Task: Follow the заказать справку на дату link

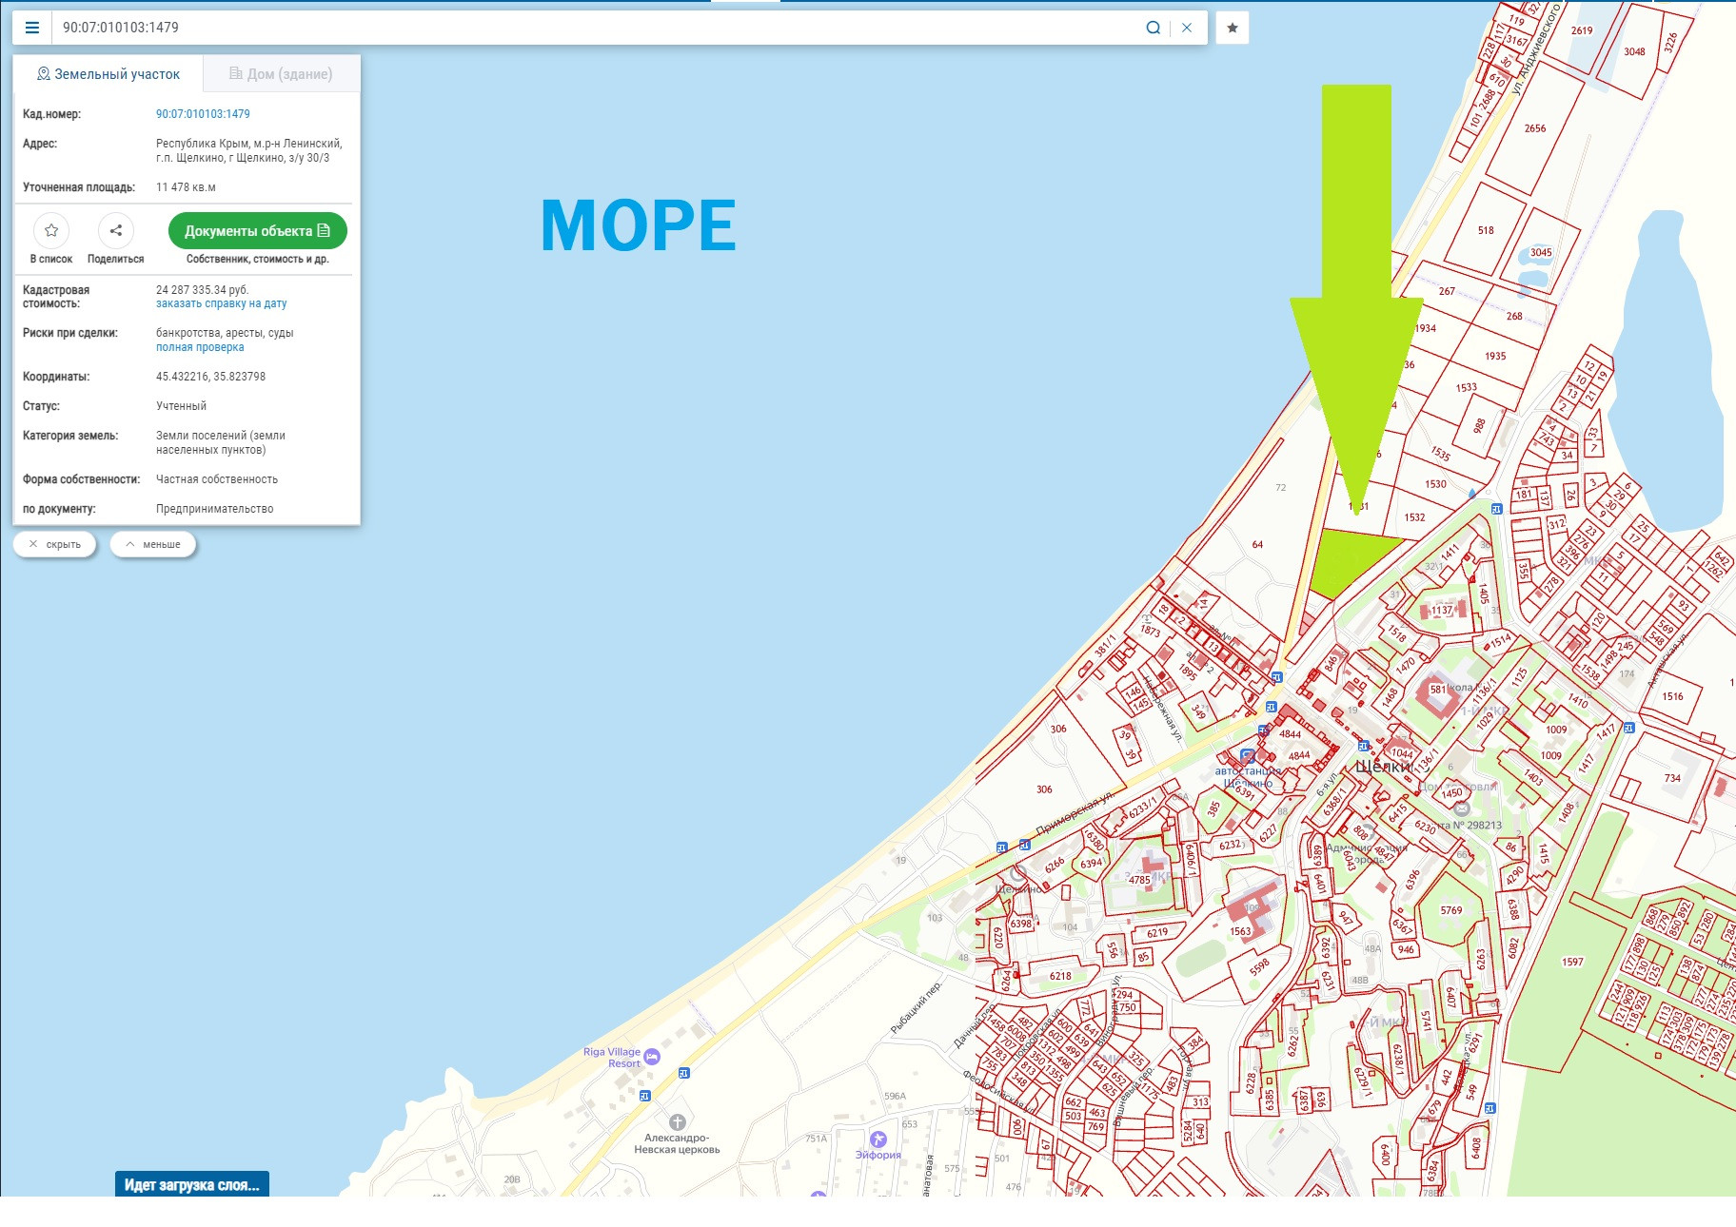Action: pyautogui.click(x=221, y=303)
